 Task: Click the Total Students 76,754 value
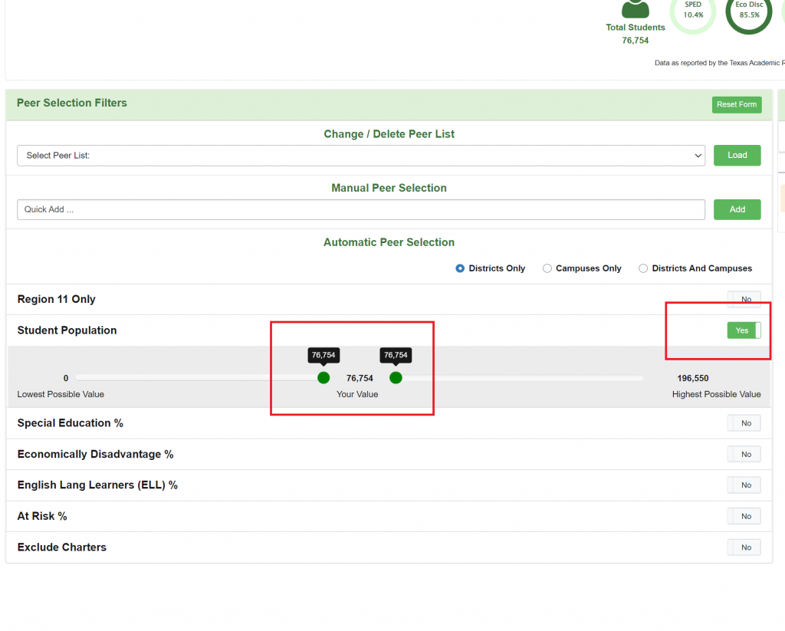pos(636,41)
